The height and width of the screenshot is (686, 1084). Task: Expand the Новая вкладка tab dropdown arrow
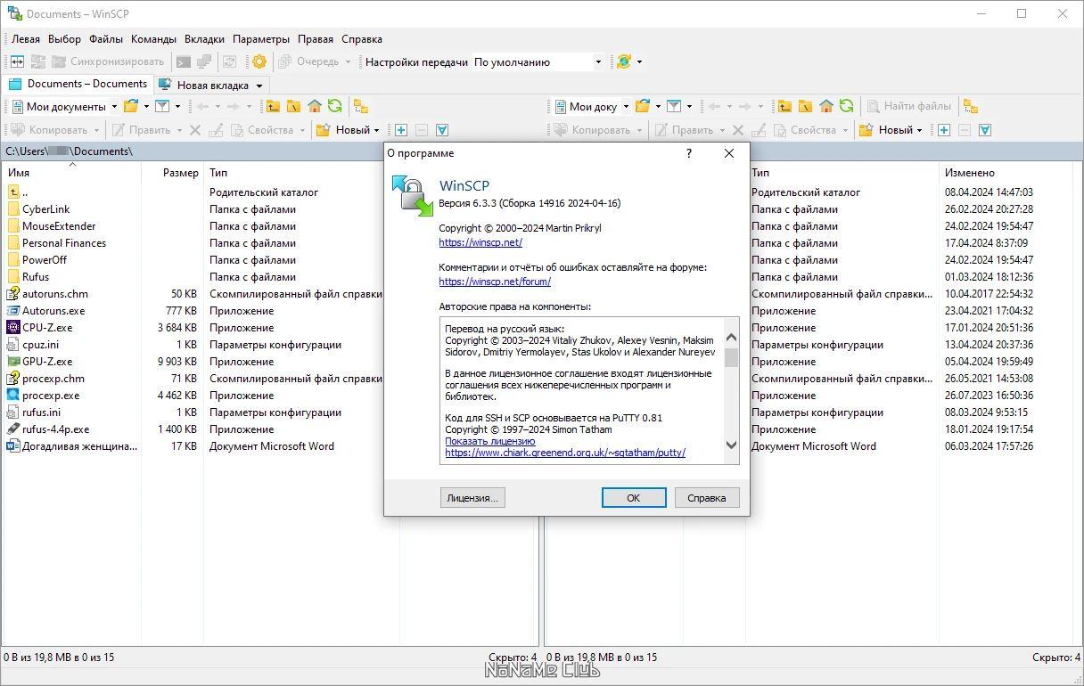tap(259, 86)
